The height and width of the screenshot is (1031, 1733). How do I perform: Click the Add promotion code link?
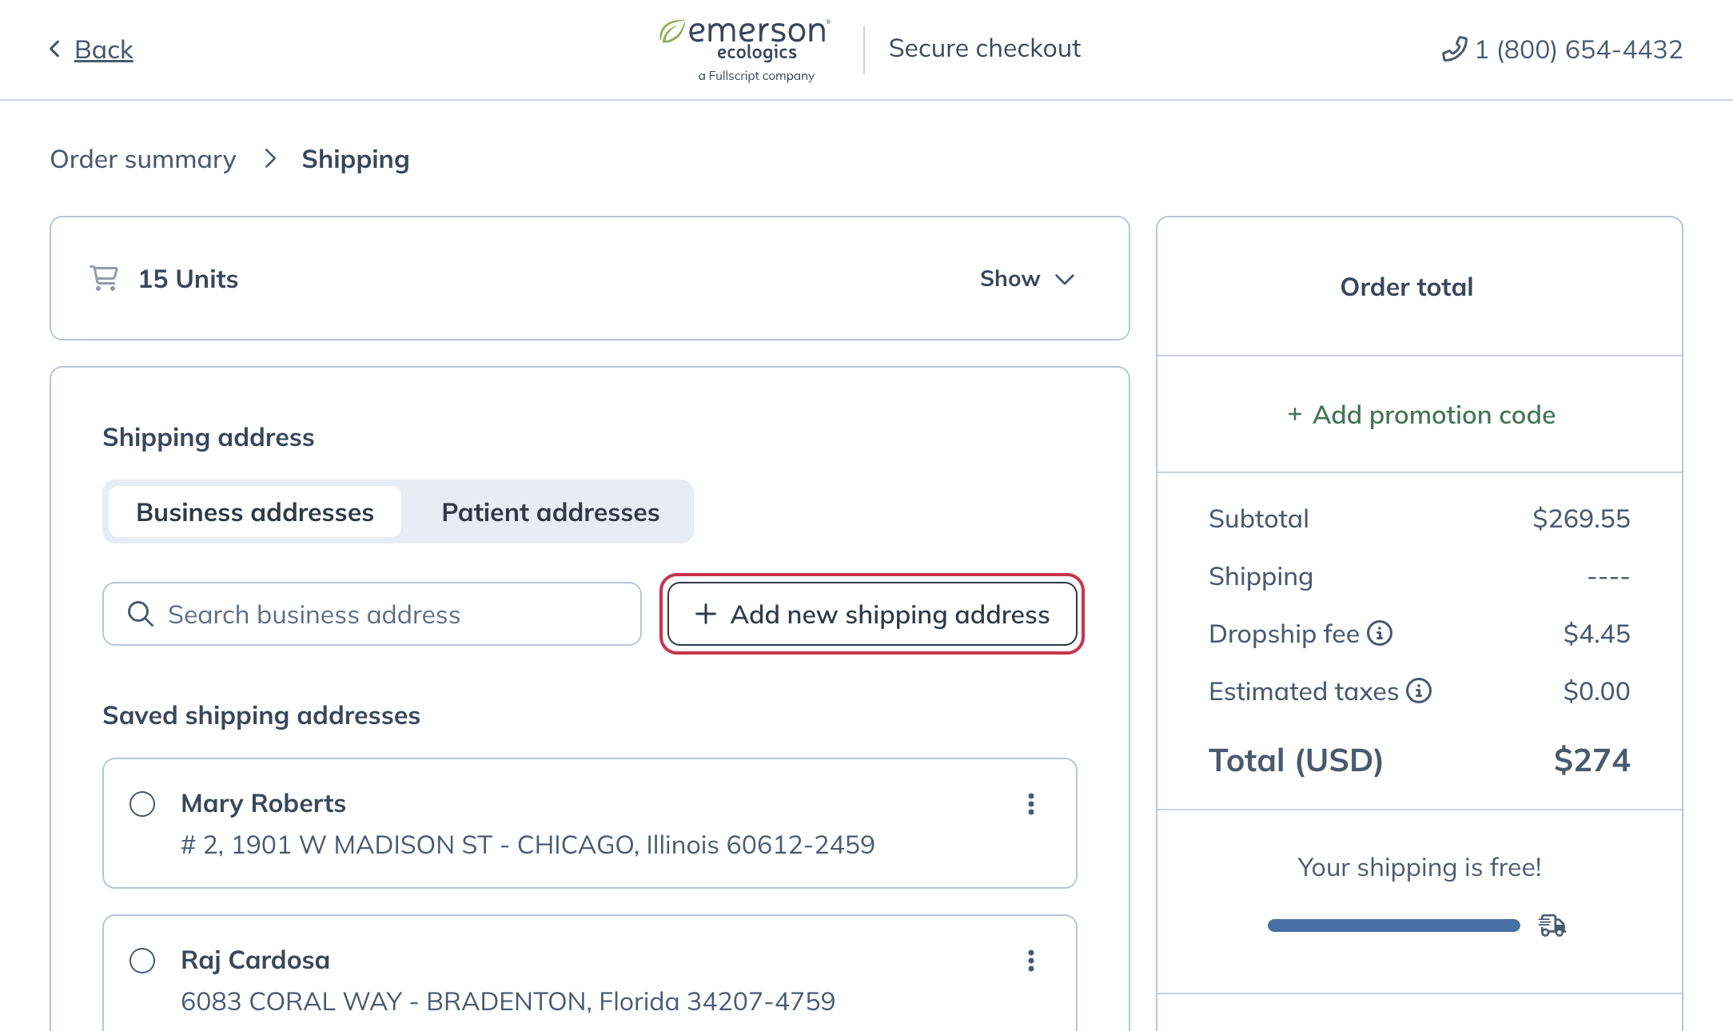pyautogui.click(x=1421, y=412)
